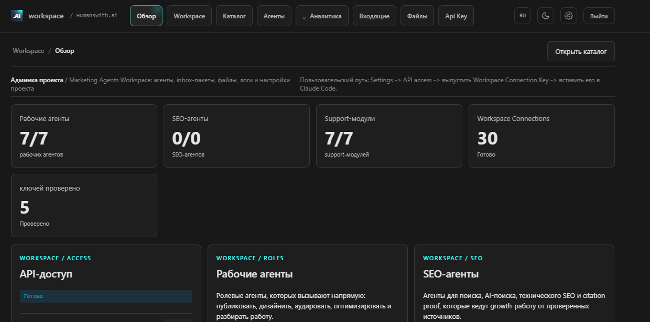The height and width of the screenshot is (322, 650).
Task: Open the Workspace tab in the top navigation
Action: coord(189,16)
